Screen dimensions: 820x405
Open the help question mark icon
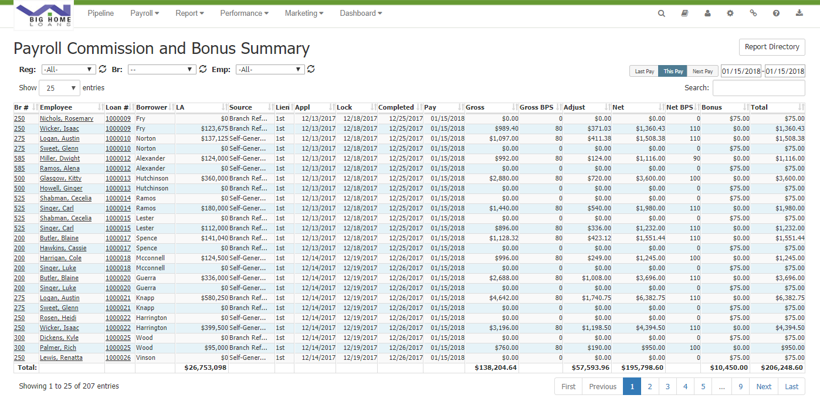pos(776,13)
